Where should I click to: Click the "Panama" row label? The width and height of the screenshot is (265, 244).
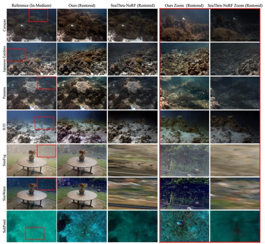click(4, 93)
